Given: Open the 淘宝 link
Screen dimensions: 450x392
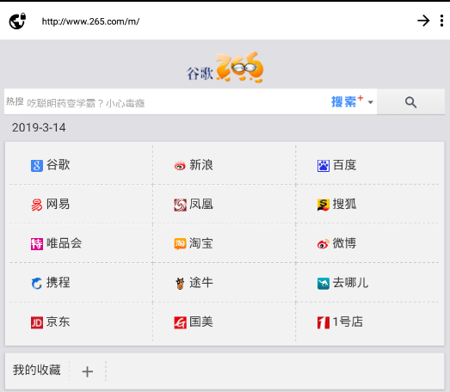Looking at the screenshot, I should click(201, 243).
